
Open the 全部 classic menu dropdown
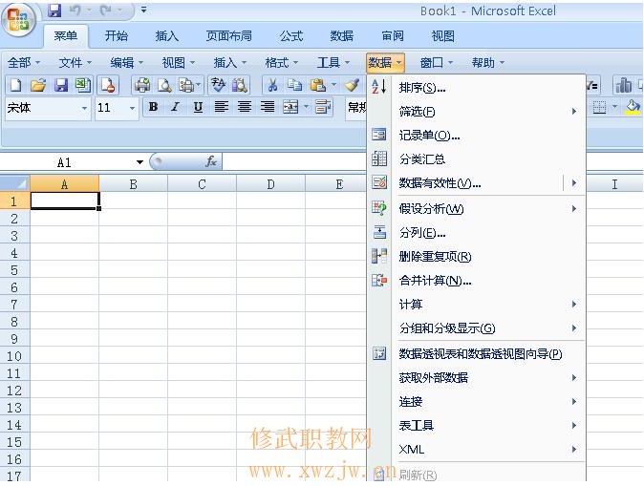tap(24, 63)
